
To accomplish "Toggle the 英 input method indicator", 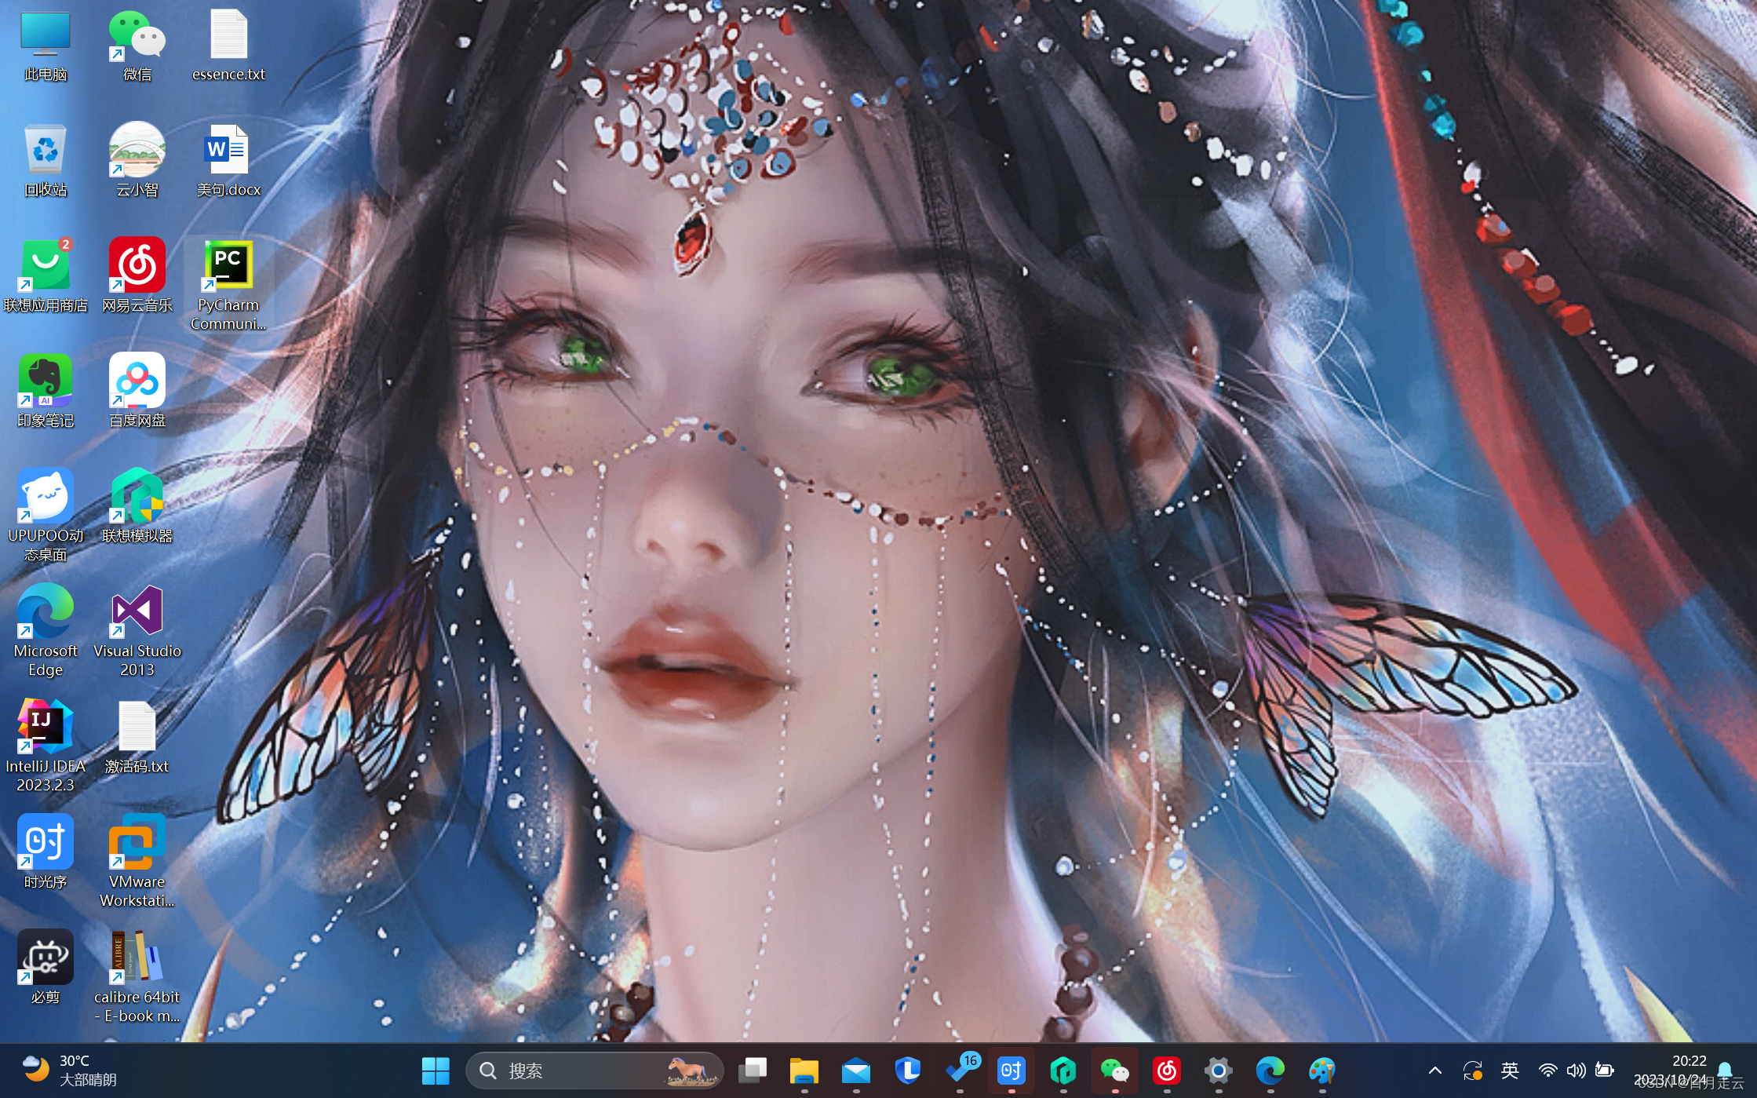I will pyautogui.click(x=1509, y=1071).
